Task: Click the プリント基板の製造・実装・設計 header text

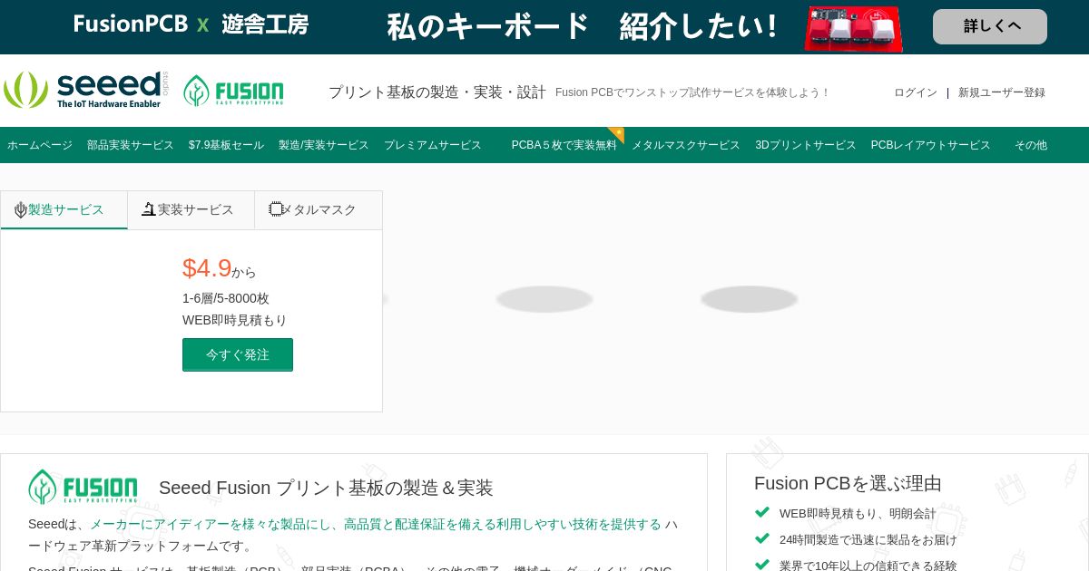Action: (437, 92)
